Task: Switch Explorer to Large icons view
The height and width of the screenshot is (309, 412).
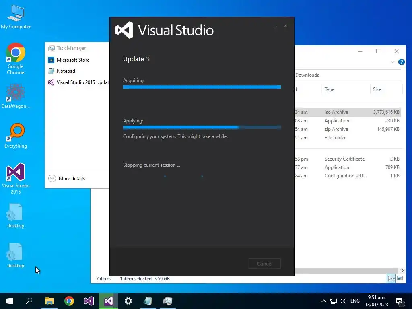Action: point(400,278)
